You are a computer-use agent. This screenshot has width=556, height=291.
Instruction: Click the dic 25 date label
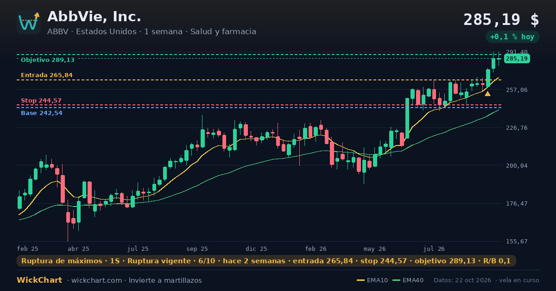pyautogui.click(x=257, y=249)
